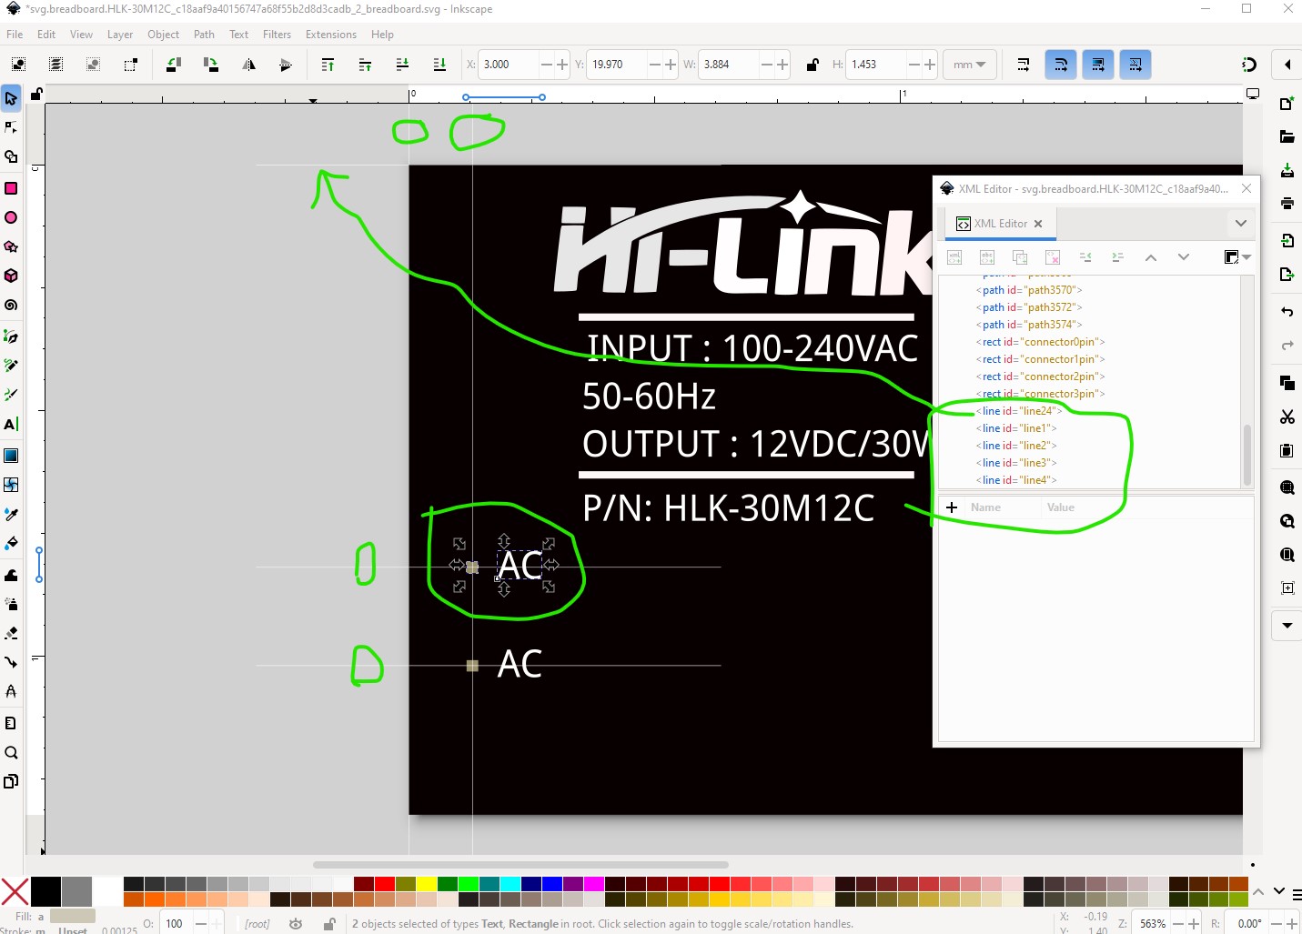Click the no-paint X swatch

[15, 892]
